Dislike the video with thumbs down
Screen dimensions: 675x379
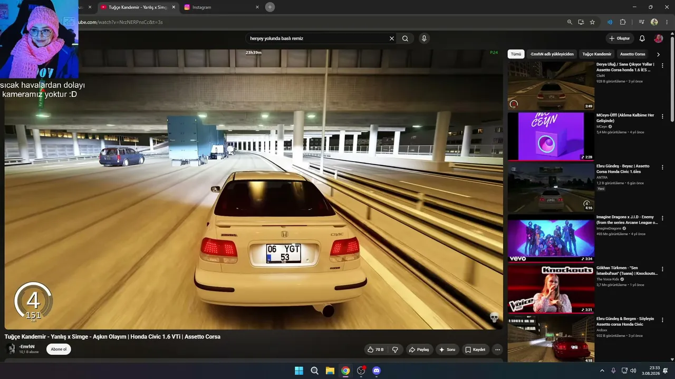point(395,350)
